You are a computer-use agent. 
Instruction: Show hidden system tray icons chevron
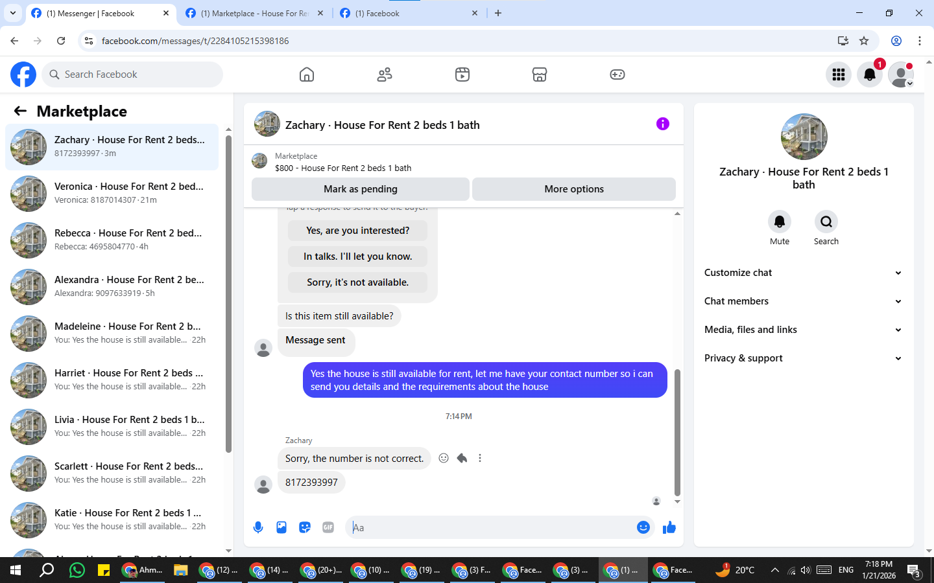[774, 570]
